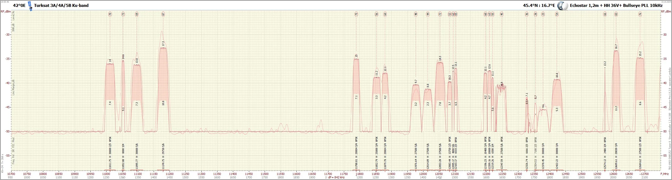Click the Echostar dish antenna icon

tap(560, 6)
